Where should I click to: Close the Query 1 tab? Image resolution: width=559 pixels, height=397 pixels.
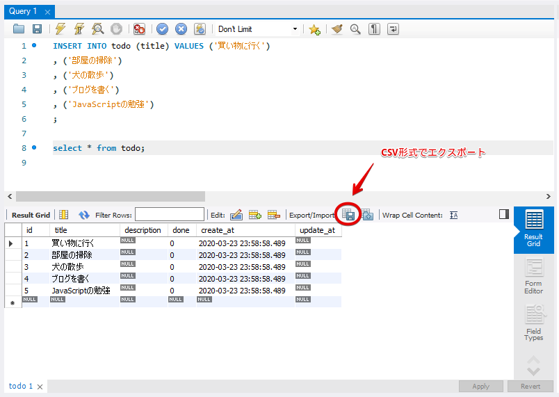pos(47,12)
